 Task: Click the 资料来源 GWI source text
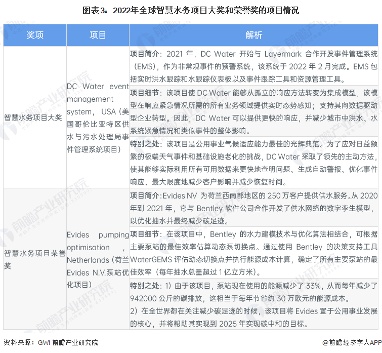51,342
